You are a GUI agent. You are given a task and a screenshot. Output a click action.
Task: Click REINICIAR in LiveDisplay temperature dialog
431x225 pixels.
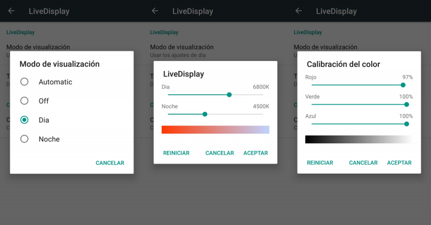[176, 153]
